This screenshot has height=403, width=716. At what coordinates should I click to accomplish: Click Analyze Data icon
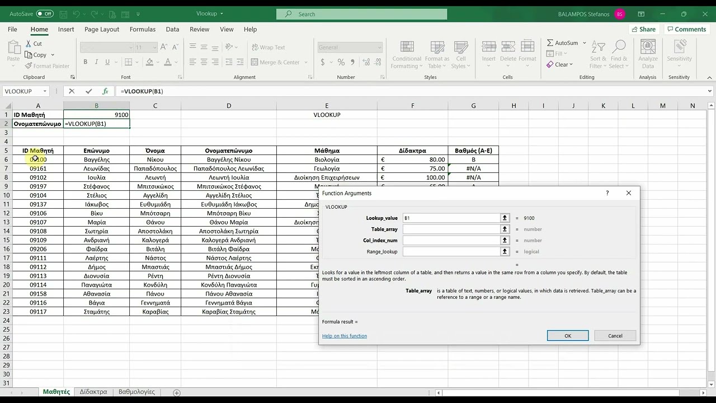648,48
